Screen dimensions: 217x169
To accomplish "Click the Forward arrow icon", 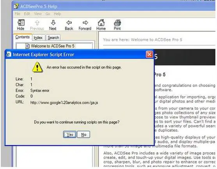I will click(85, 23).
